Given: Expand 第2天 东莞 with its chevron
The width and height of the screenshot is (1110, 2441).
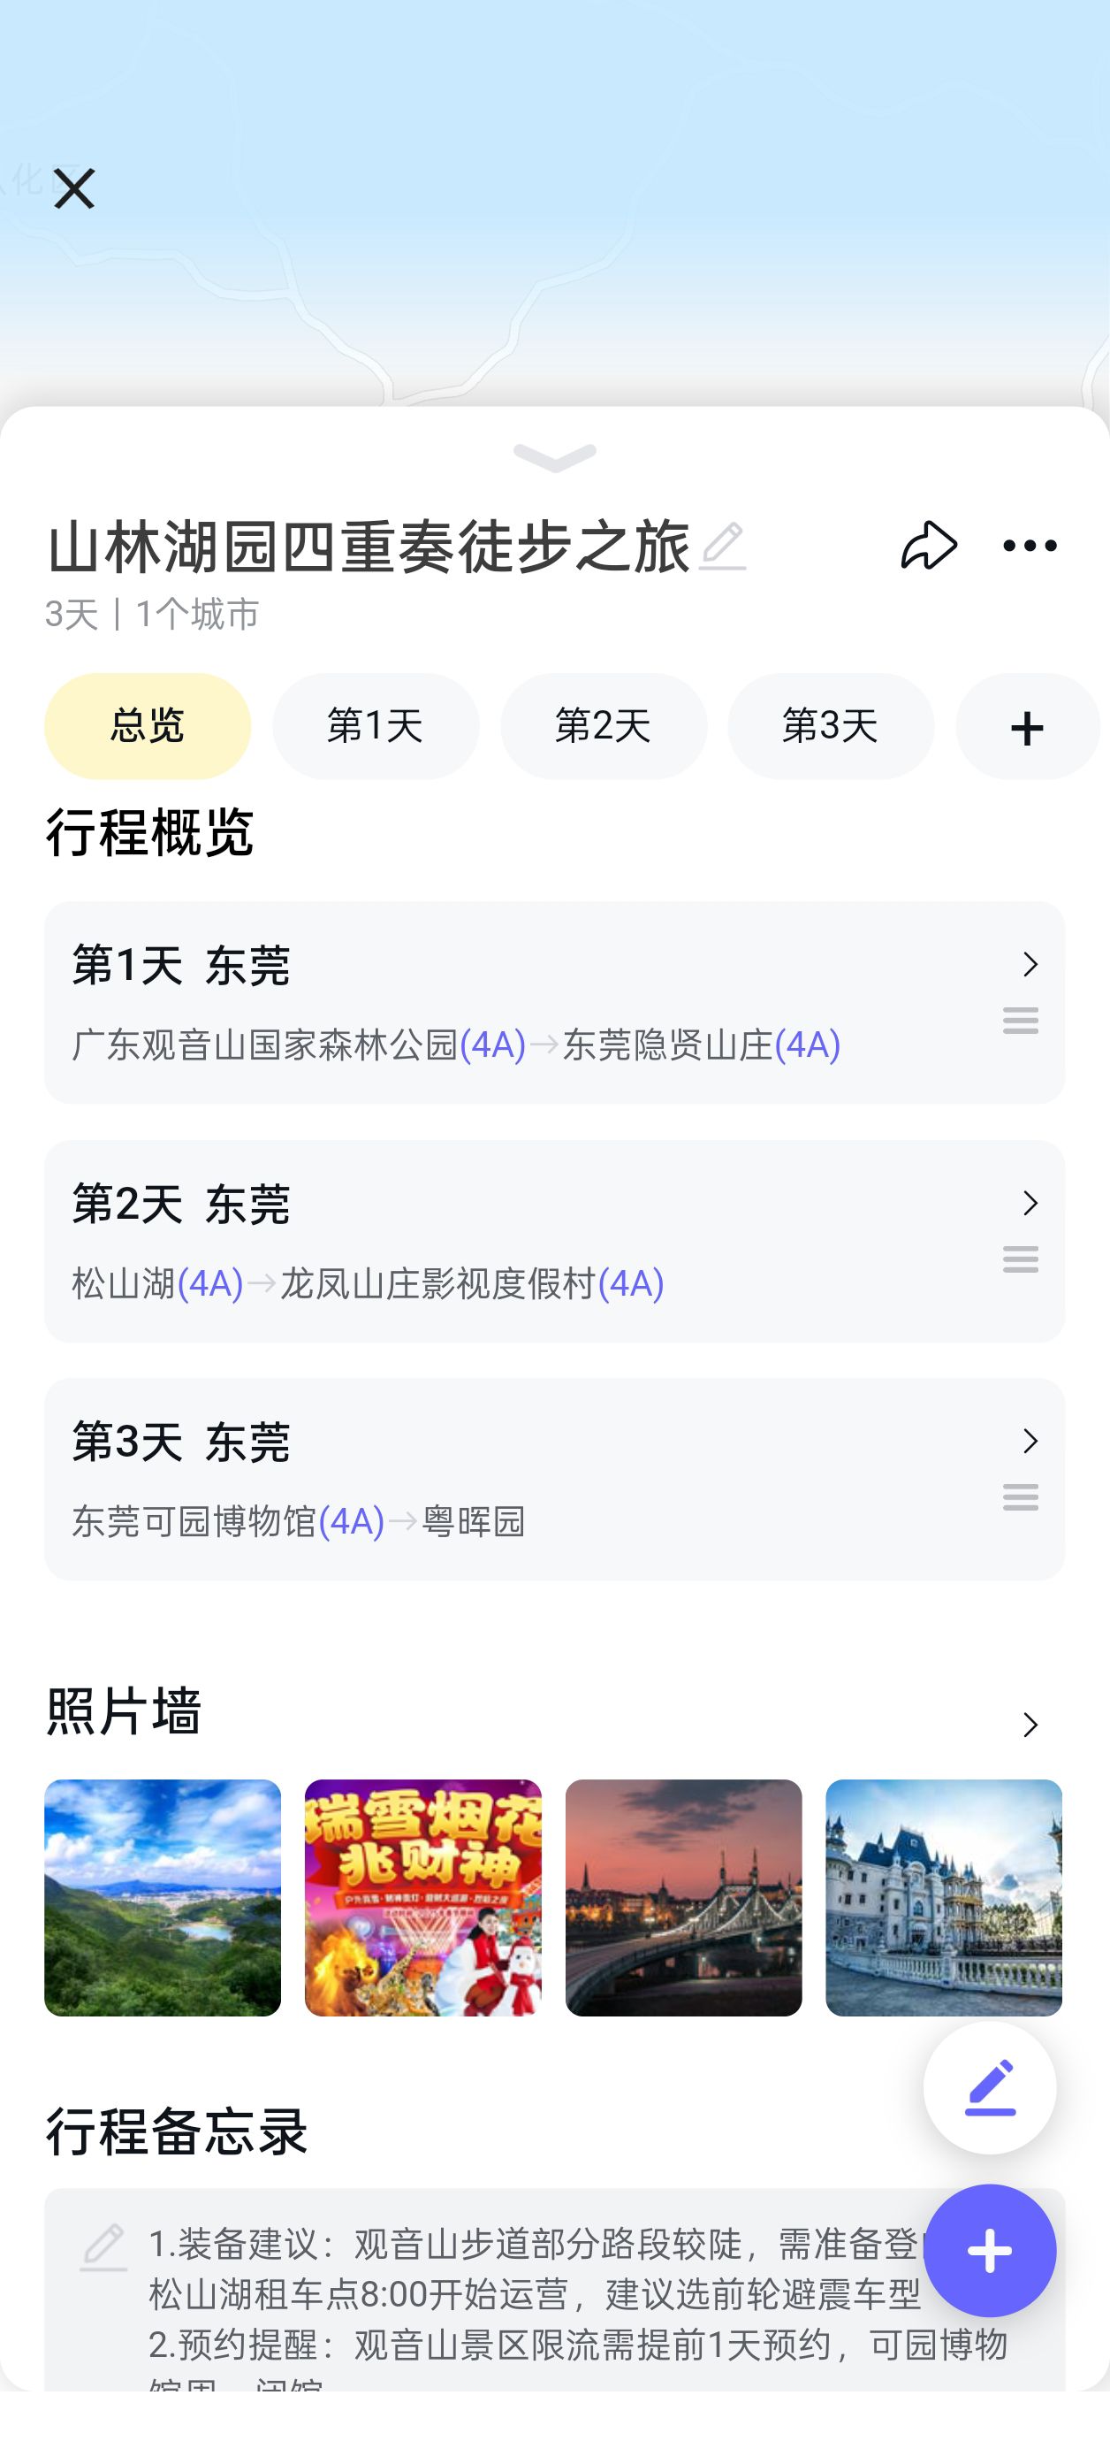Looking at the screenshot, I should click(1030, 1203).
